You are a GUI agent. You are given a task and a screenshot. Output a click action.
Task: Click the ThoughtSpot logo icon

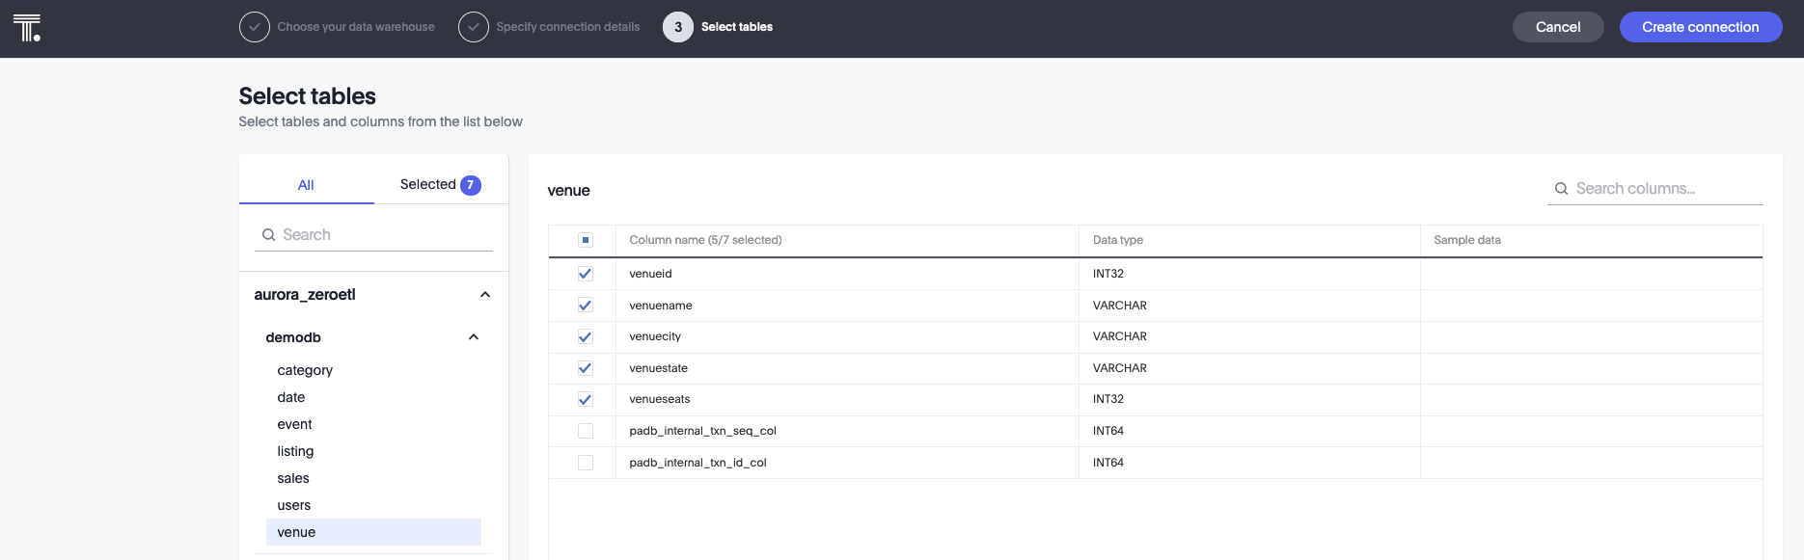[x=27, y=28]
